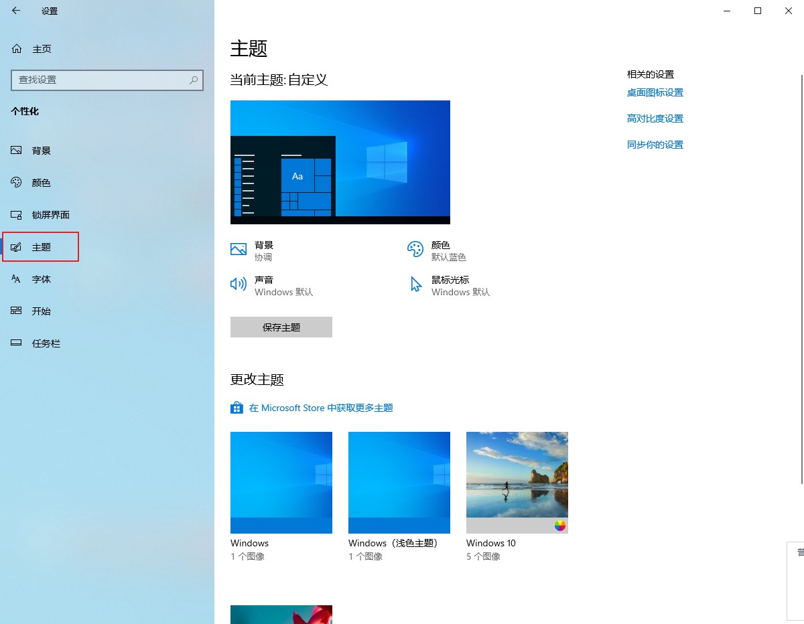Click the 颜色 默认蓝色 setting text

click(449, 251)
